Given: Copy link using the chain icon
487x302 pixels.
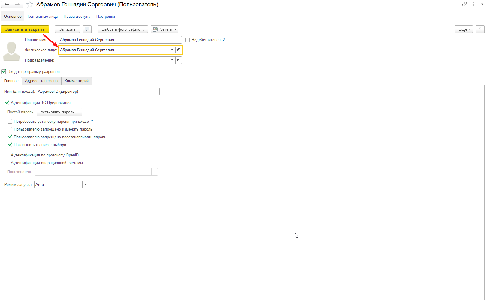Looking at the screenshot, I should tap(464, 4).
